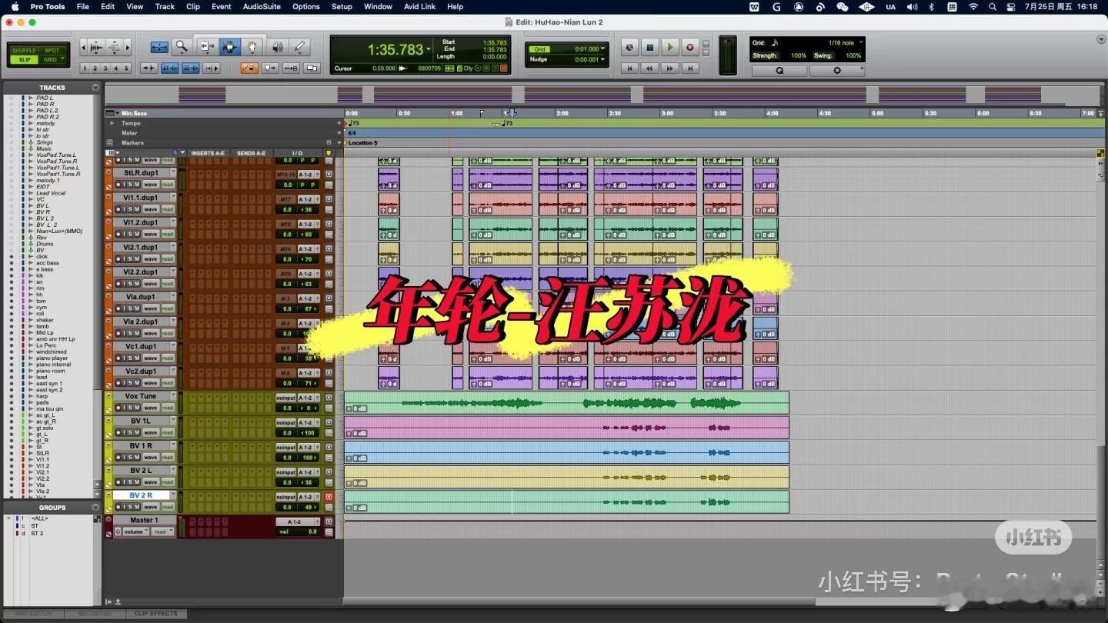Open the Clip menu
Viewport: 1108px width, 623px height.
click(193, 6)
